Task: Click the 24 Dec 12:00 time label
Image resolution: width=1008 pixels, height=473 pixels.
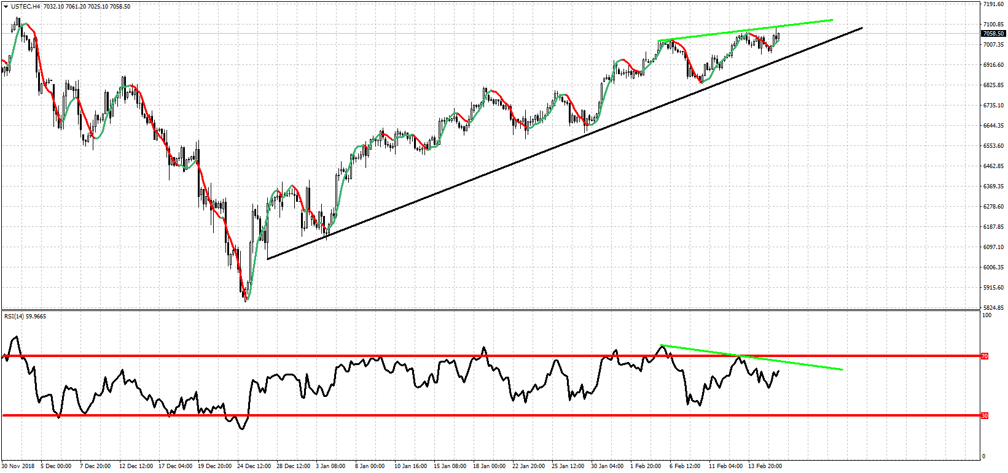Action: pyautogui.click(x=254, y=466)
